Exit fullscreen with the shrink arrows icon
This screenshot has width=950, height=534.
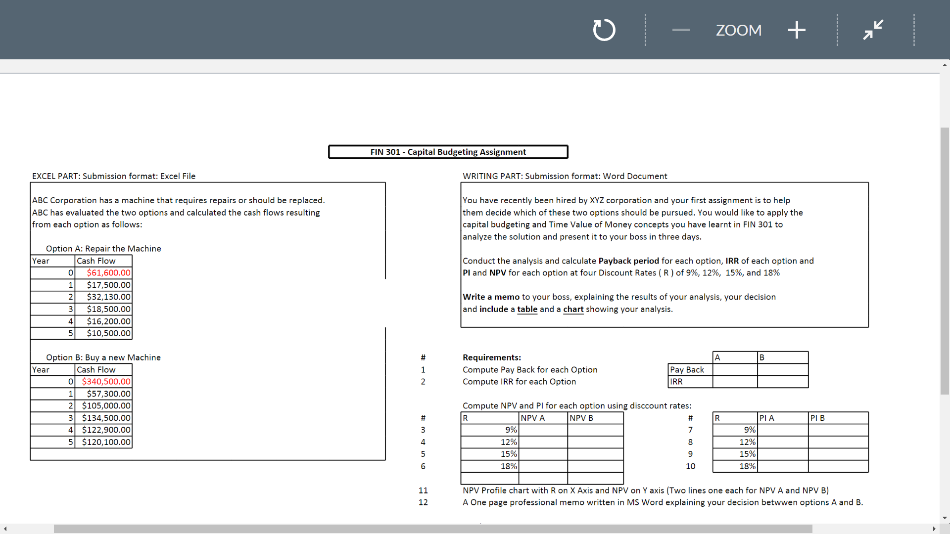coord(872,30)
